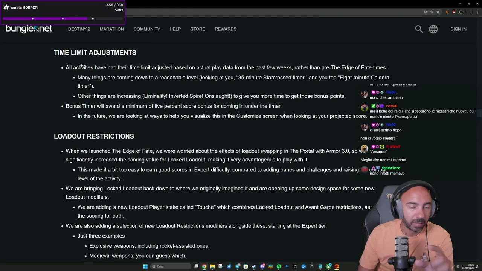
Task: Click the purple sub goal progress bar
Action: (x=63, y=18)
